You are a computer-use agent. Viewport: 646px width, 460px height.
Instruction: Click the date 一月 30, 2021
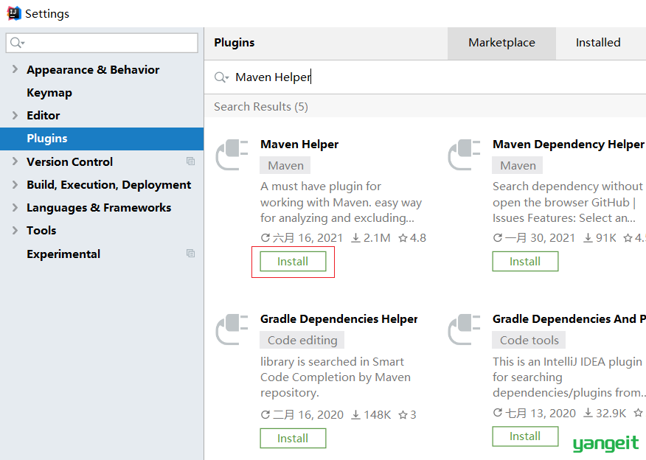(540, 238)
